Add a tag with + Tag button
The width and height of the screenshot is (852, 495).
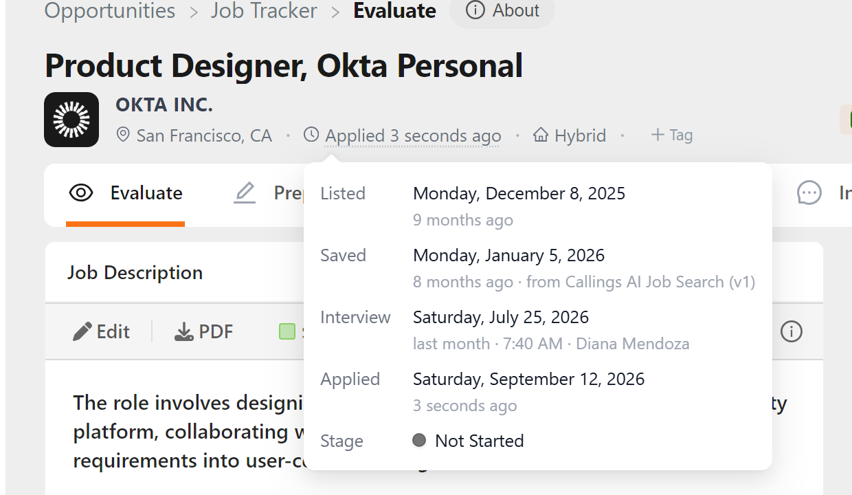tap(671, 135)
